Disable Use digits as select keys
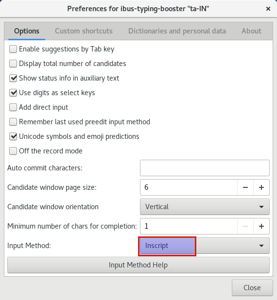The height and width of the screenshot is (300, 277). pos(13,93)
